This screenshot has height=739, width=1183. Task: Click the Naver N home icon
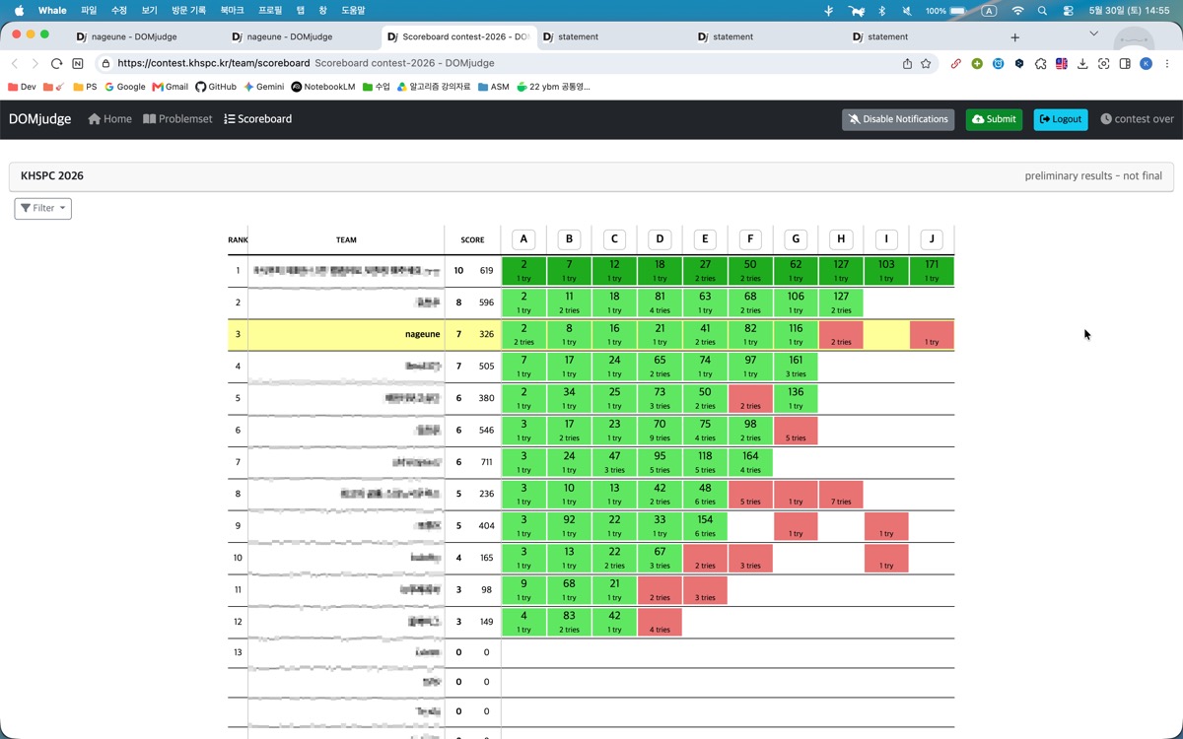click(78, 63)
